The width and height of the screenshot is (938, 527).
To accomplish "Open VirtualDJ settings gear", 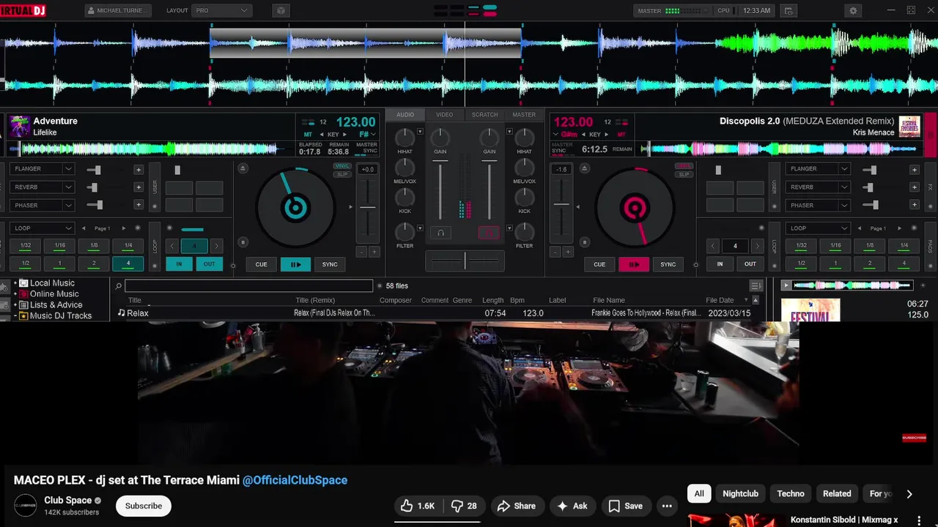I will [852, 11].
